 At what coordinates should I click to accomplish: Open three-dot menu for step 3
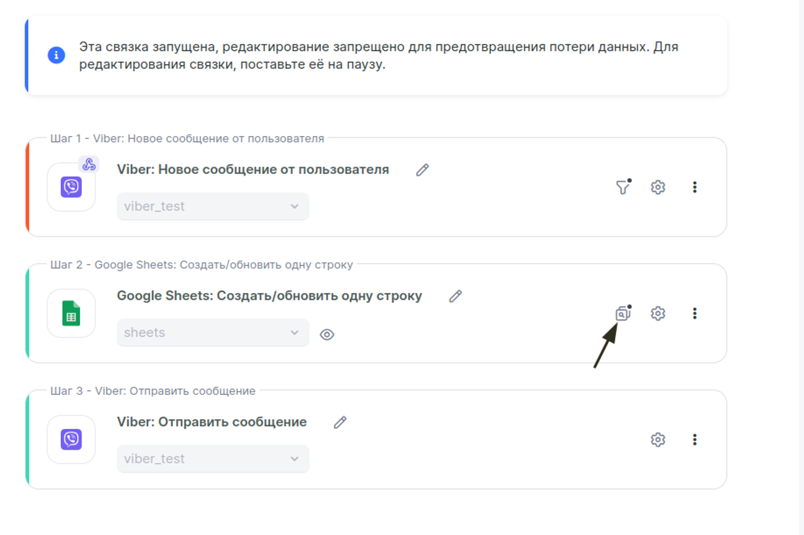point(695,440)
